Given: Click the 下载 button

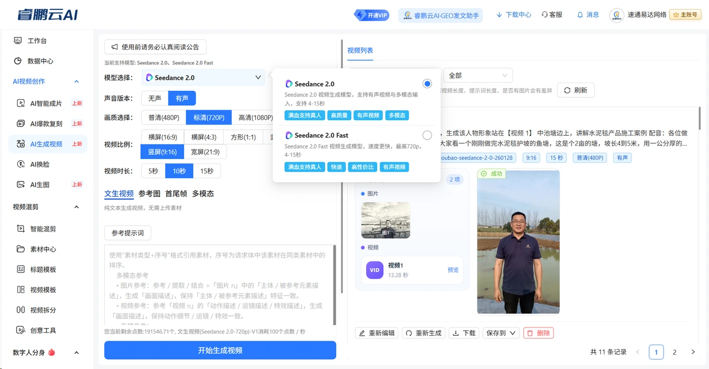Looking at the screenshot, I should pos(464,333).
